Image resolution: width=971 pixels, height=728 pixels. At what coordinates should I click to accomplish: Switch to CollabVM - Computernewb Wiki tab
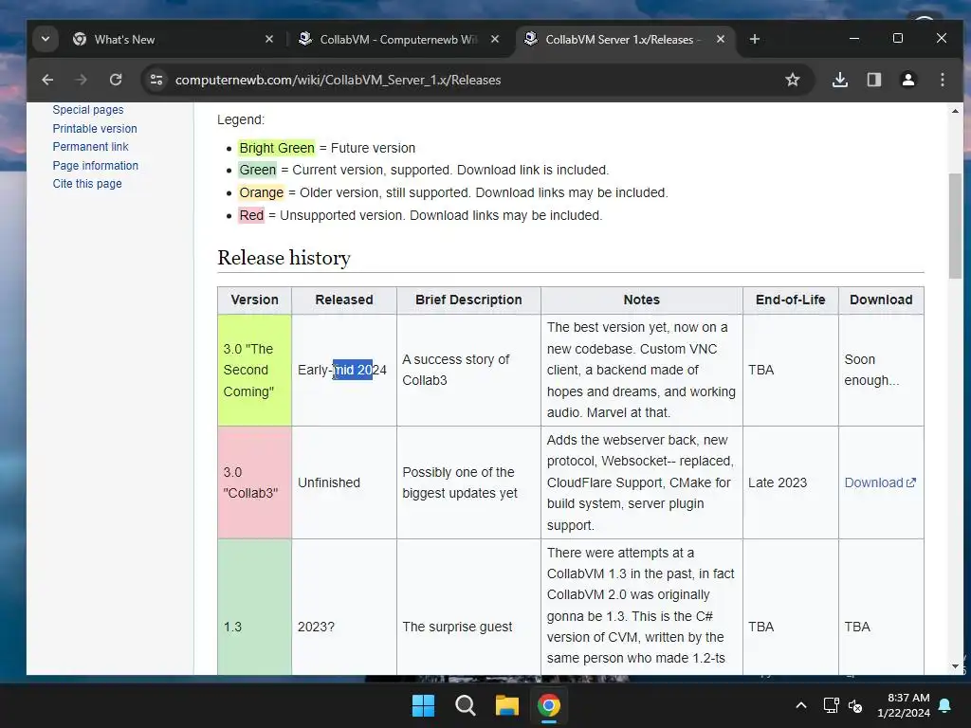[x=399, y=40]
